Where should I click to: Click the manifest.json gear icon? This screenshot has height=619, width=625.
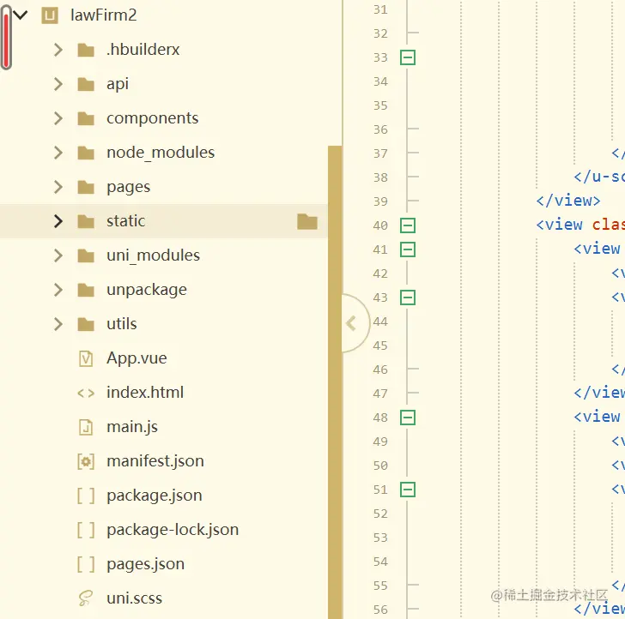(x=86, y=462)
